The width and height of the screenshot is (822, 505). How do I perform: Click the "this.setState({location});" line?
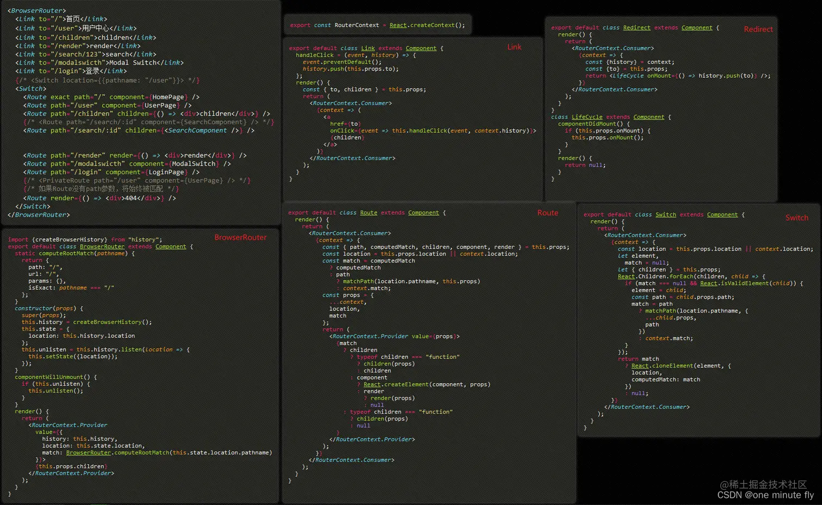(x=73, y=357)
